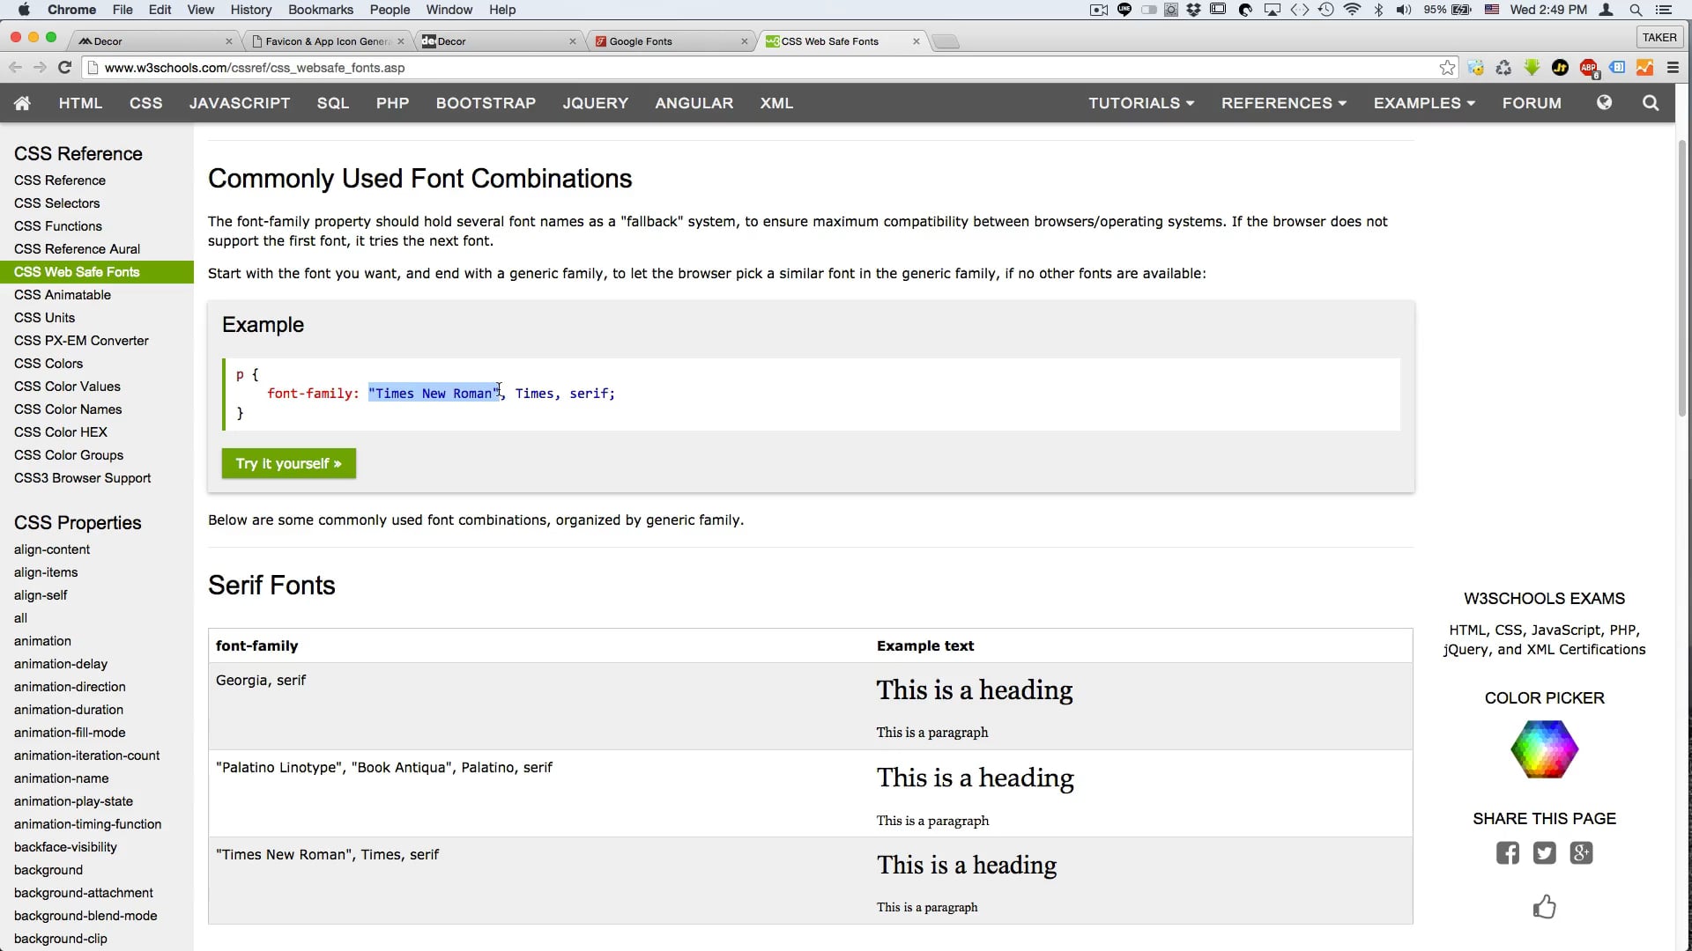Share page via Facebook icon
Viewport: 1692px width, 951px height.
[1507, 853]
